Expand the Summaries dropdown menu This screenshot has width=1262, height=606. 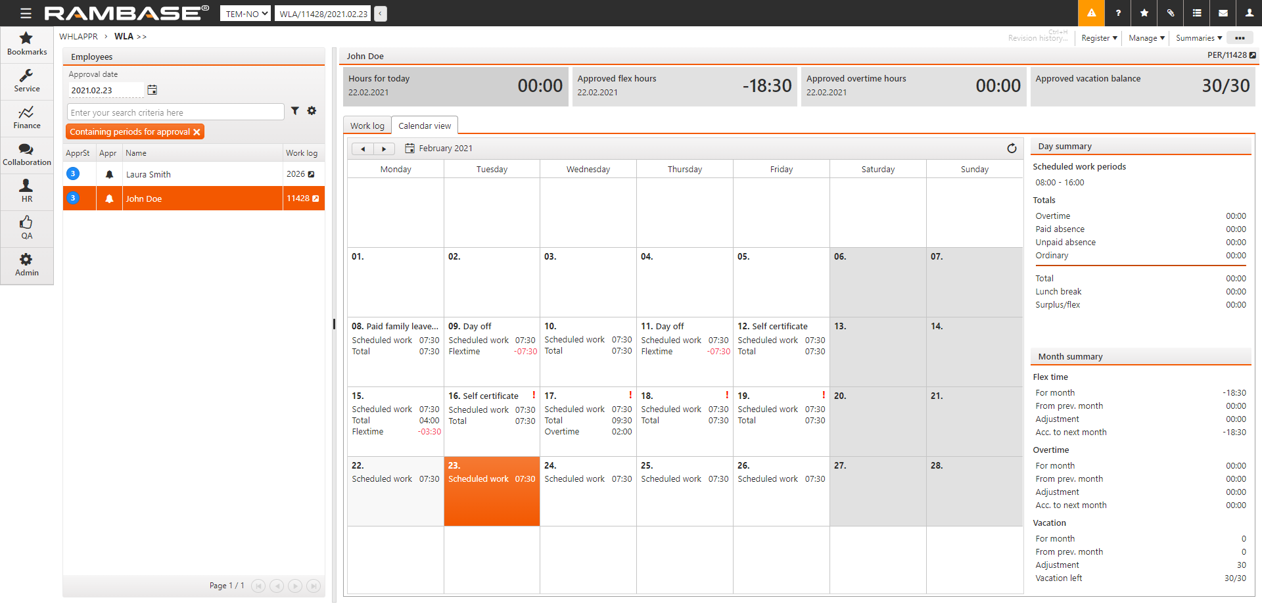click(x=1198, y=38)
